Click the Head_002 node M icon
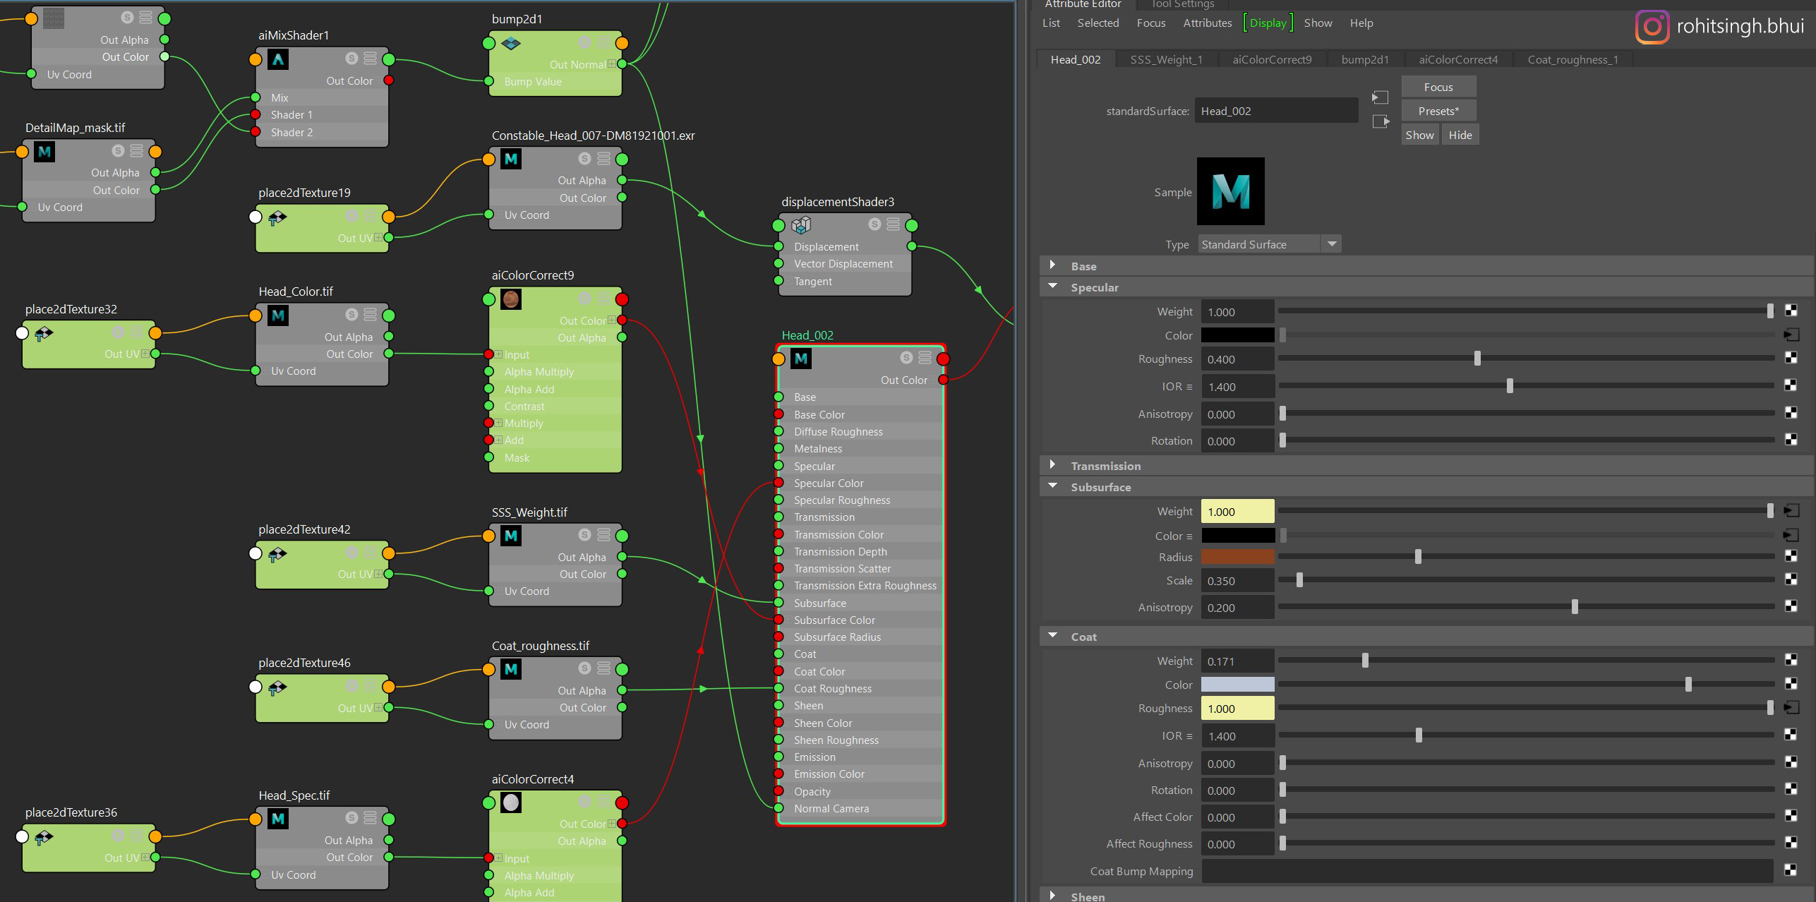Screen dimensions: 1816x902 tap(801, 359)
